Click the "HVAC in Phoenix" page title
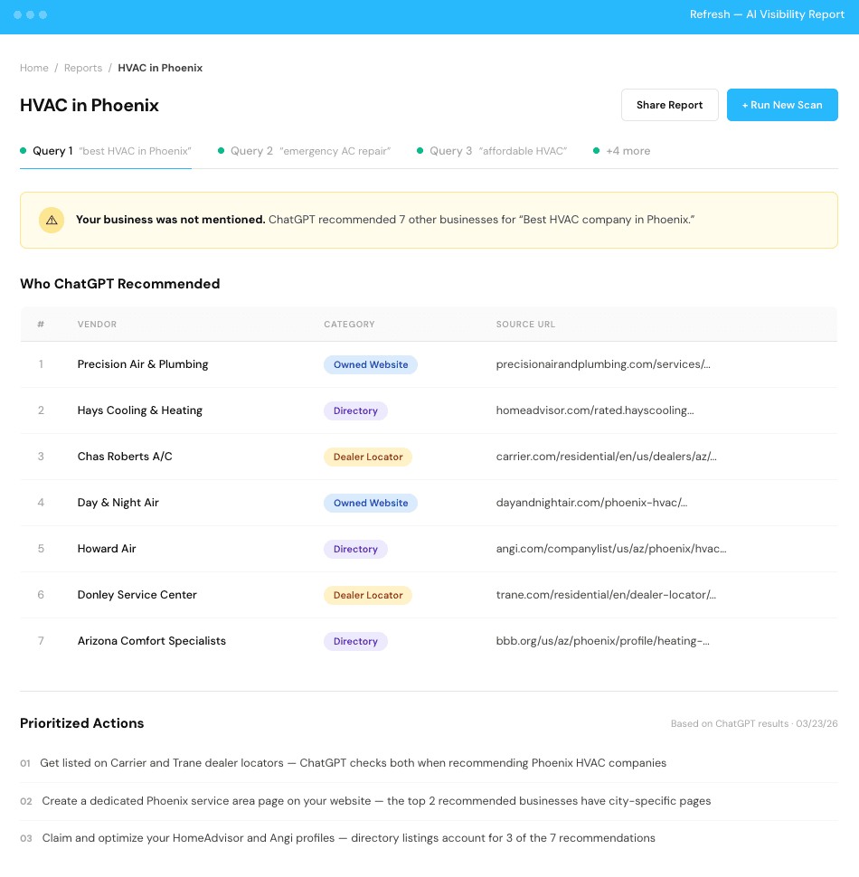Viewport: 859px width, 877px height. 90,105
